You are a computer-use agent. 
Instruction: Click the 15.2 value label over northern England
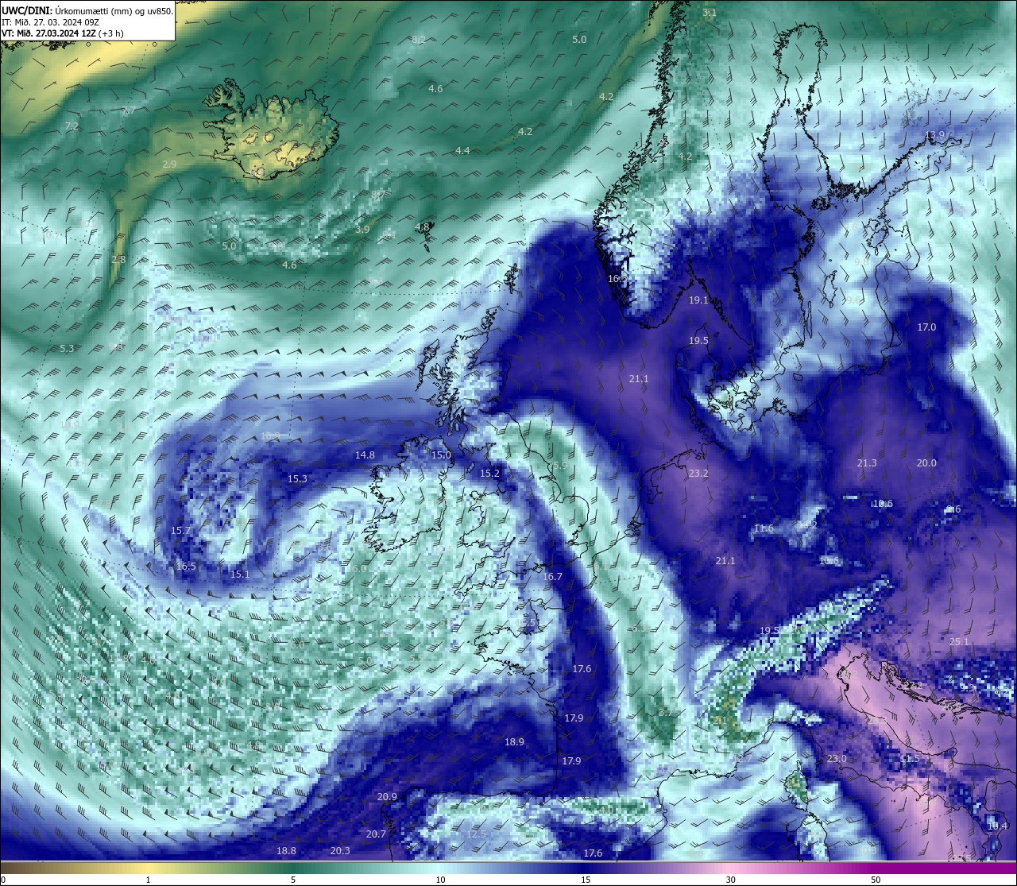coord(489,474)
